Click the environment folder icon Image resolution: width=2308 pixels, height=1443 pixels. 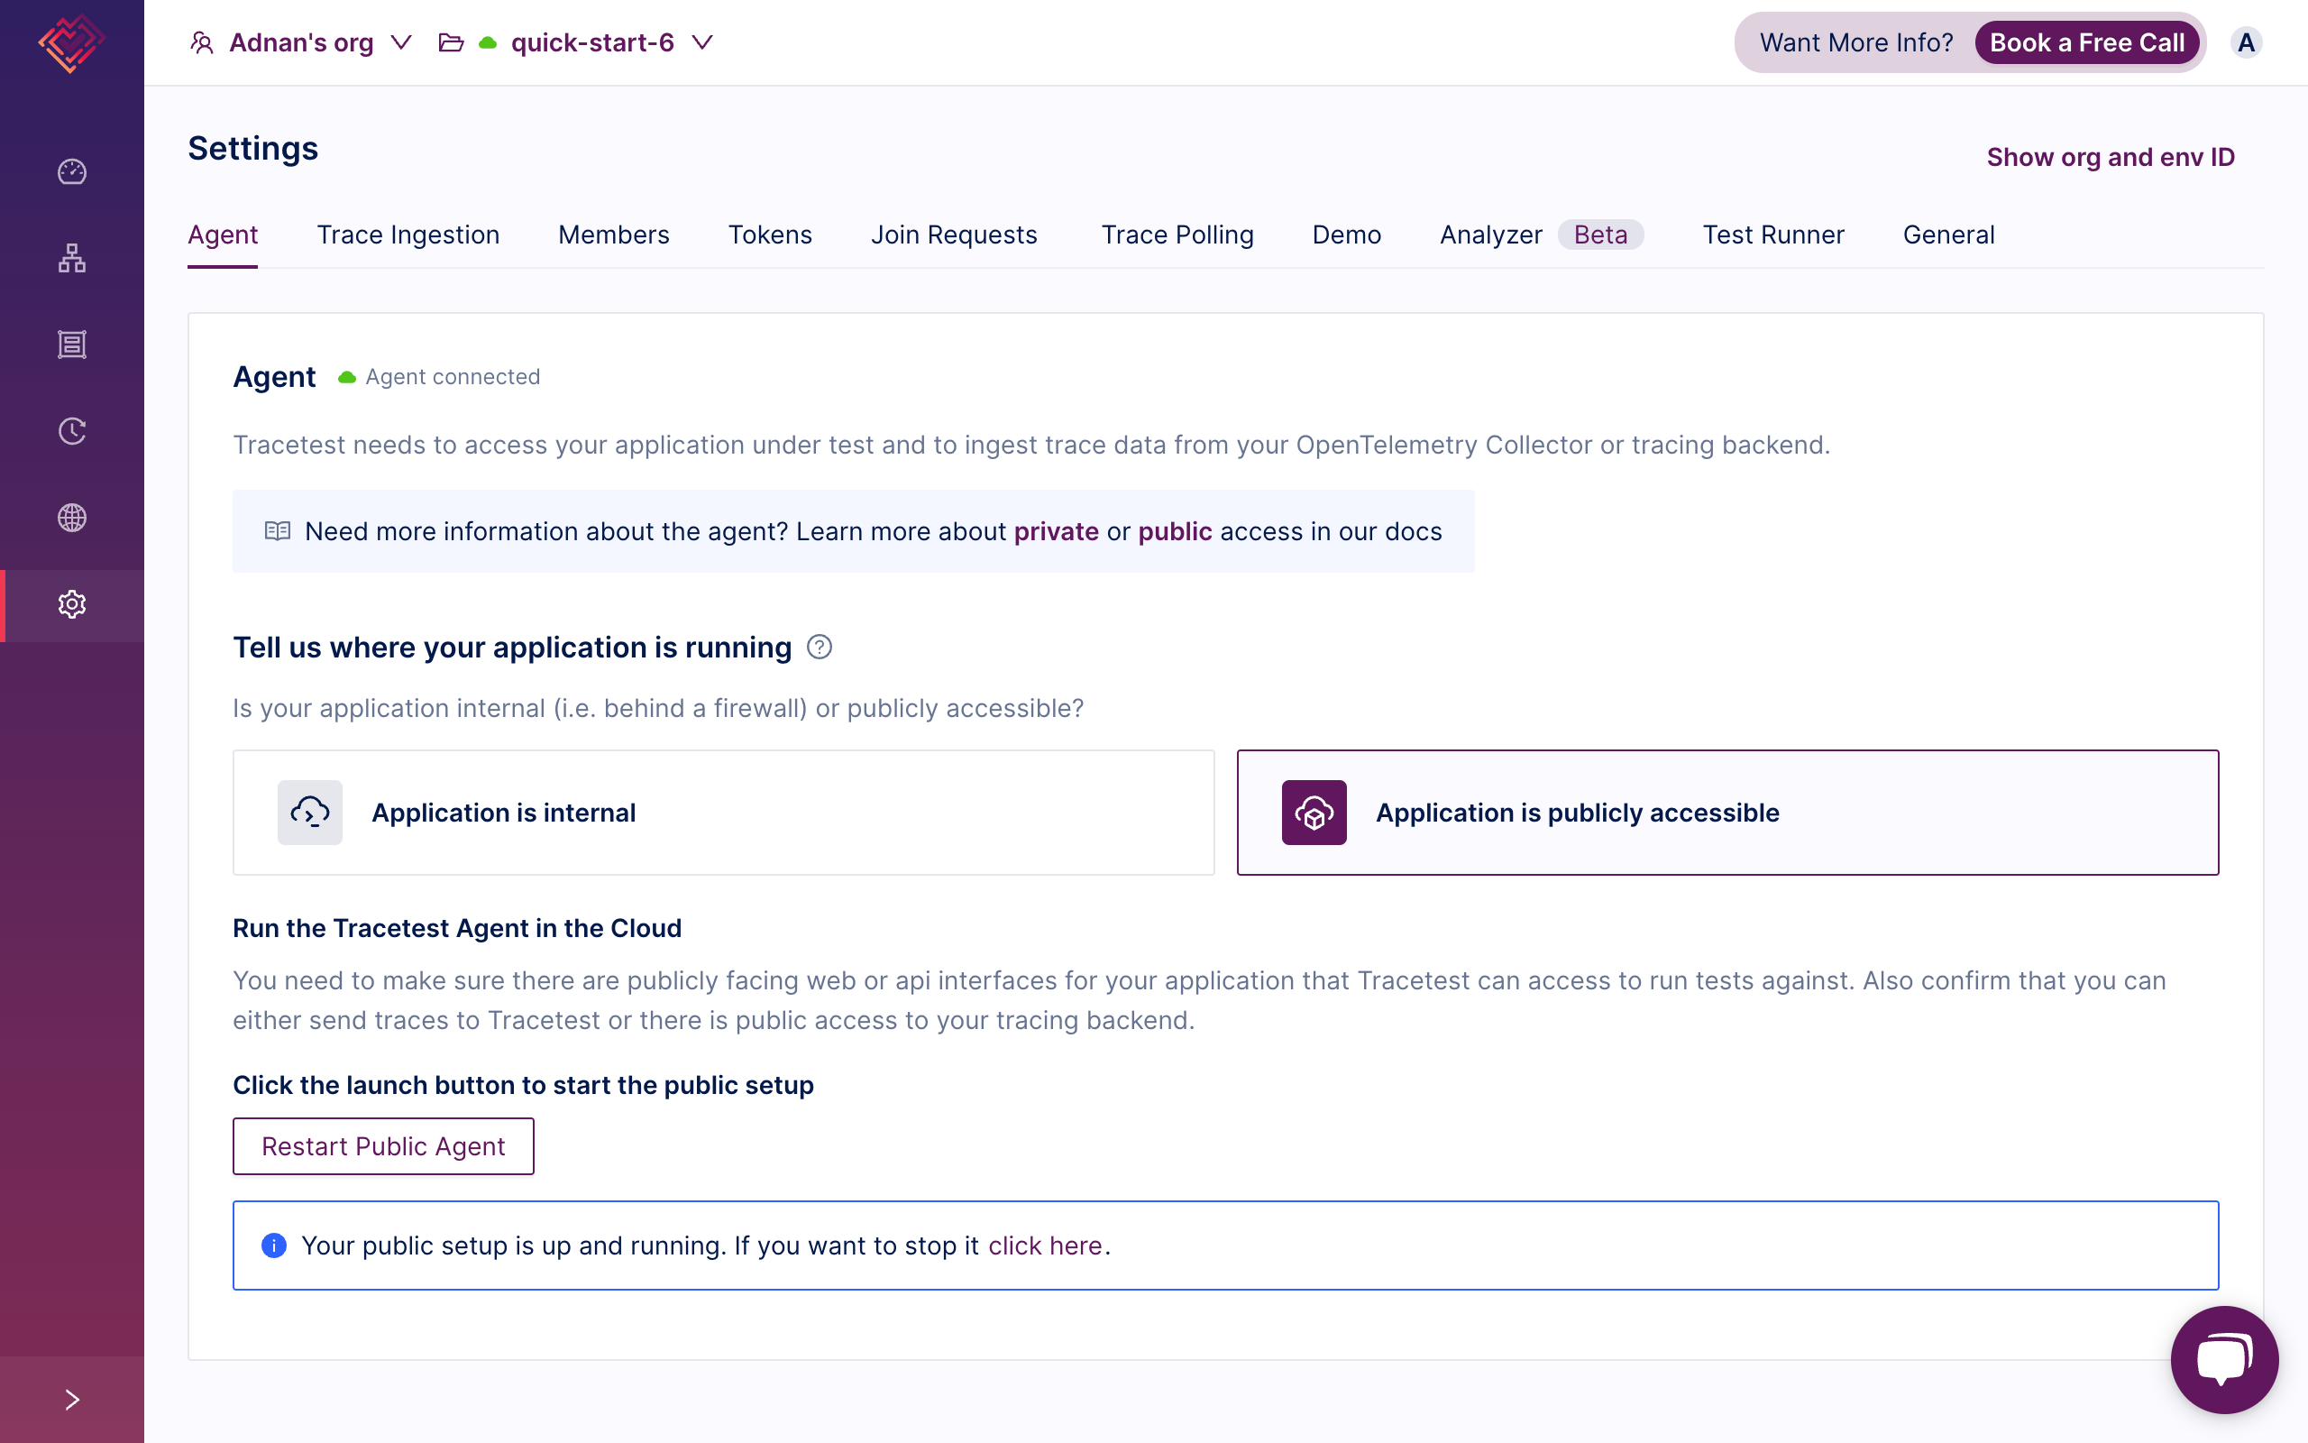click(x=451, y=43)
